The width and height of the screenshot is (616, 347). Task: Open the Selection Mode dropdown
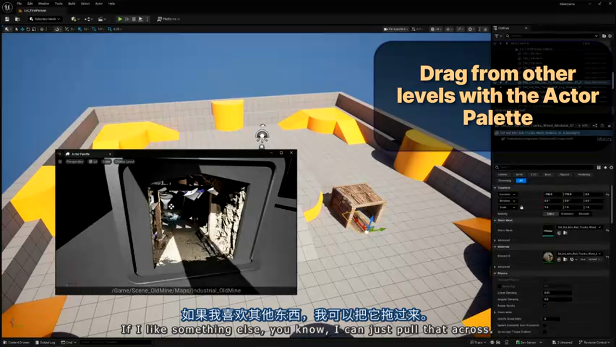[44, 19]
